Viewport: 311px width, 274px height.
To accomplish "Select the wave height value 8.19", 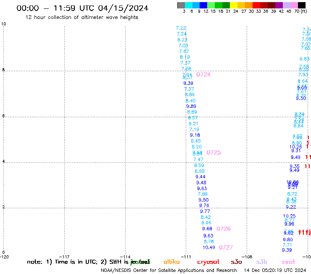I will [185, 57].
